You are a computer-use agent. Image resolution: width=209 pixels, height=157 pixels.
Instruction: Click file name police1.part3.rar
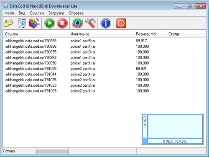[x=83, y=52]
